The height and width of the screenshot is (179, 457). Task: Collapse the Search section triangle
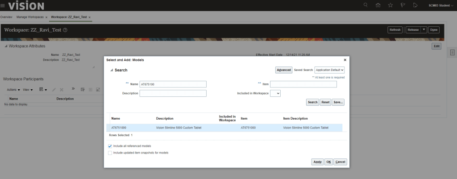(112, 70)
